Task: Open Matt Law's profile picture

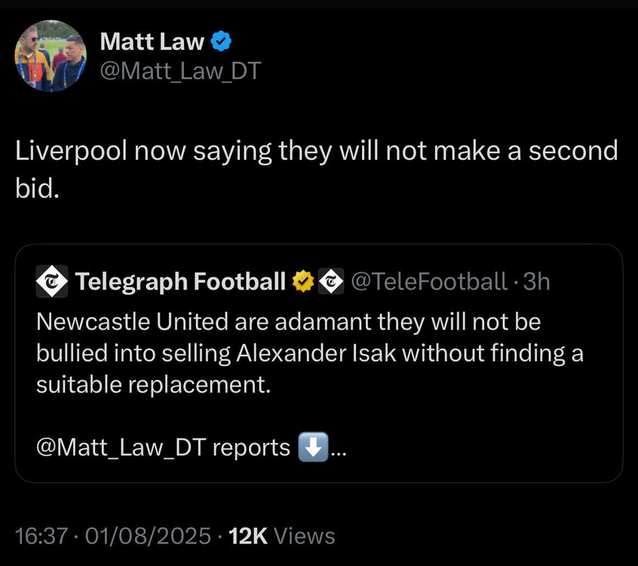Action: tap(51, 56)
